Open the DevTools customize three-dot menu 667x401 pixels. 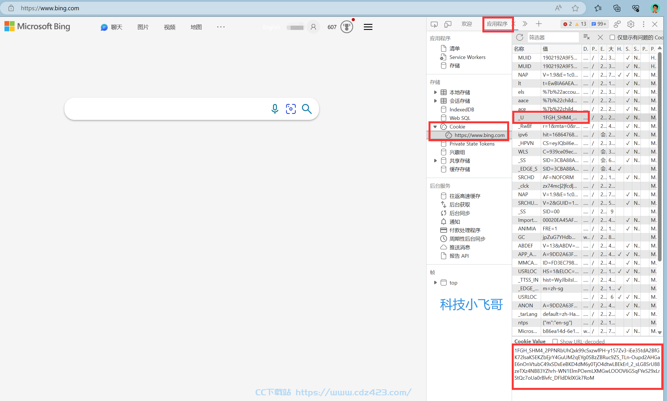tap(643, 24)
